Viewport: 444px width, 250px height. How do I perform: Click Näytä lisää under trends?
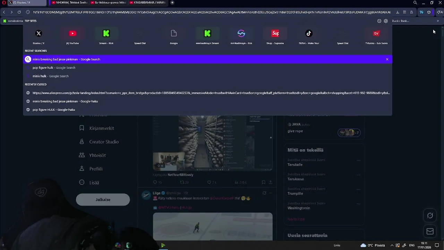[296, 219]
